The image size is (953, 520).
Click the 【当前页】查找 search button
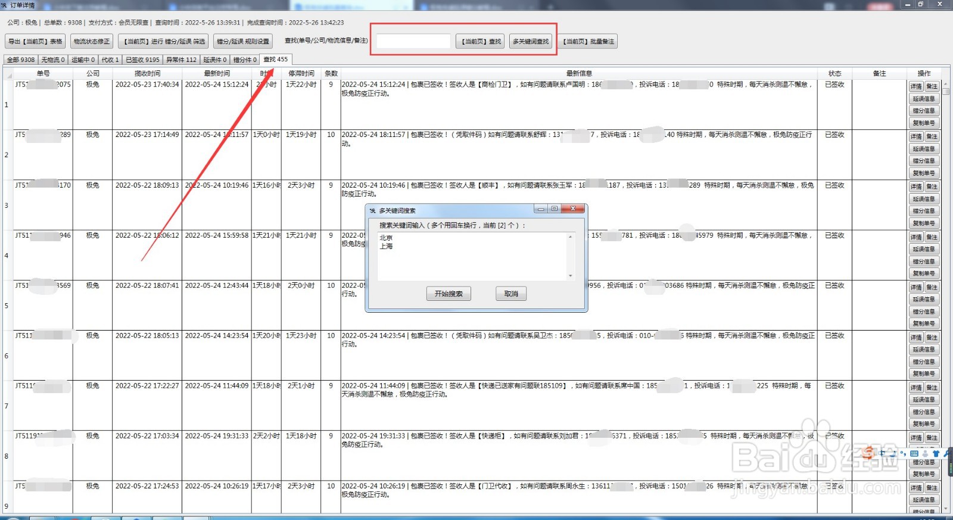(x=481, y=41)
